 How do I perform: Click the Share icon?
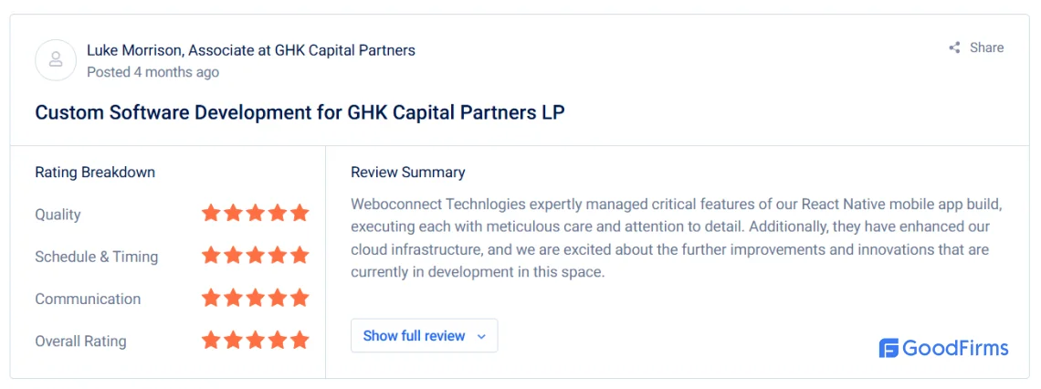pyautogui.click(x=954, y=47)
